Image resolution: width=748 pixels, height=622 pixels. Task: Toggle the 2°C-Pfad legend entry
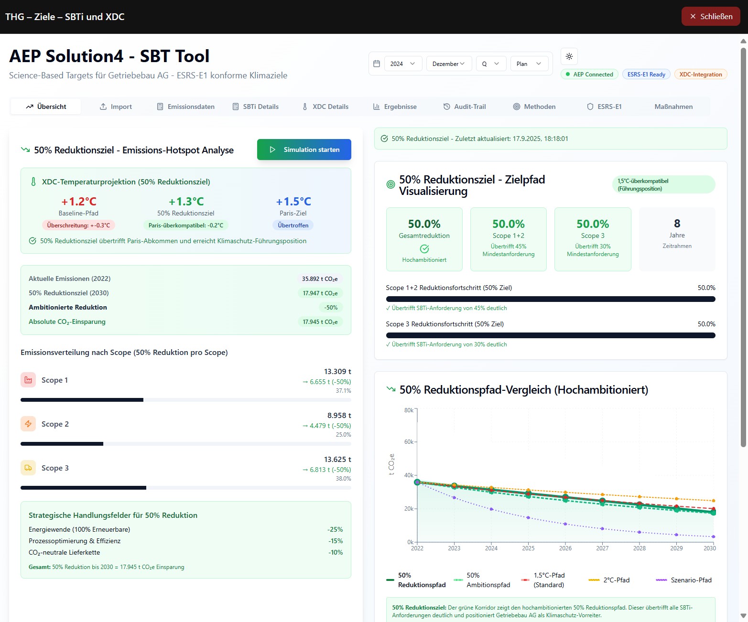pyautogui.click(x=609, y=580)
